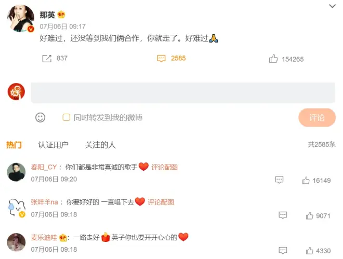Like 春阳_CY's comment with 16149 likes
This screenshot has height=259, width=343.
(x=306, y=181)
